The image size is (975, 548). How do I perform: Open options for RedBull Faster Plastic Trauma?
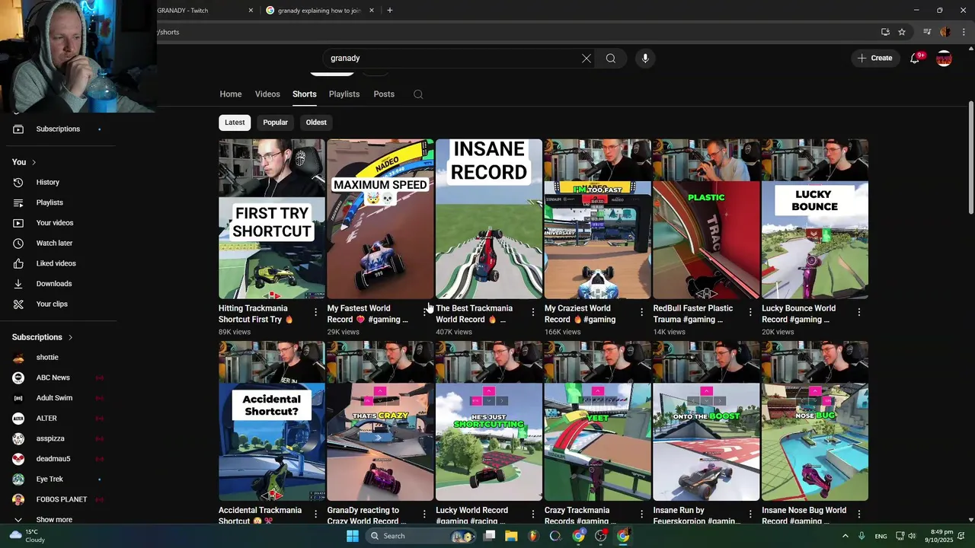pyautogui.click(x=750, y=312)
